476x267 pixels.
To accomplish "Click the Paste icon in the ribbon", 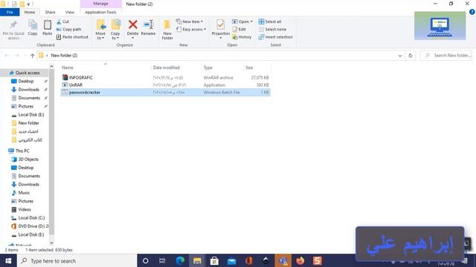I will tap(48, 24).
